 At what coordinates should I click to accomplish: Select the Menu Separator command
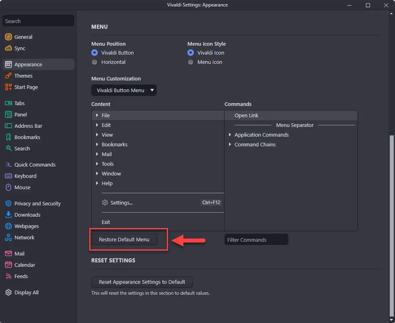[x=295, y=125]
